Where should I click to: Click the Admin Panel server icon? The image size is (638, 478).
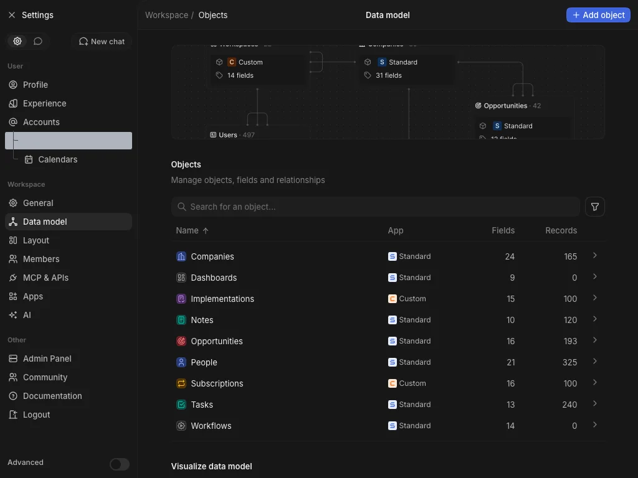click(x=13, y=358)
